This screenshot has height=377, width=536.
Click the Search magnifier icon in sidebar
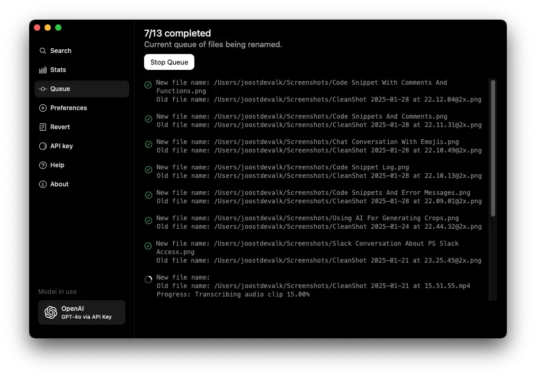43,51
